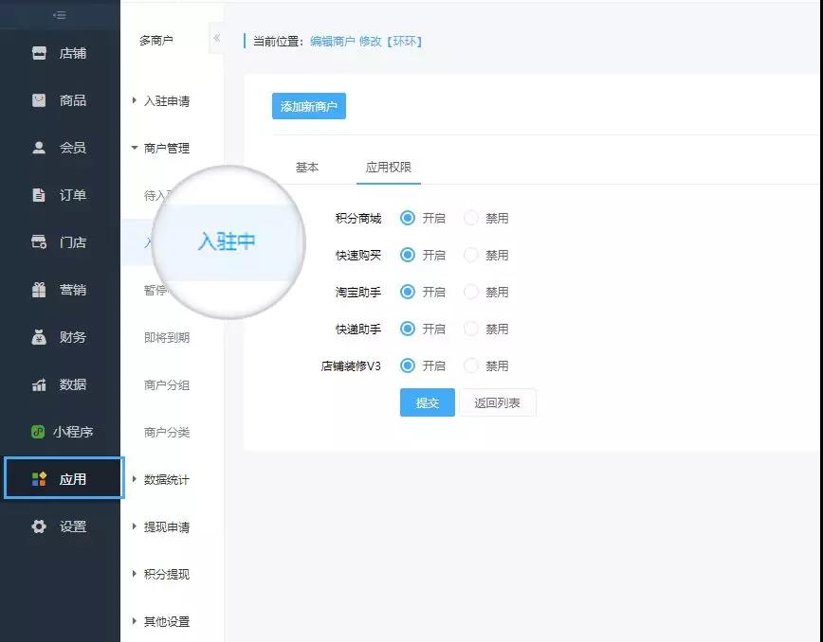Disable 快递助手 with the 禁用 radio
The width and height of the screenshot is (823, 642).
click(471, 330)
